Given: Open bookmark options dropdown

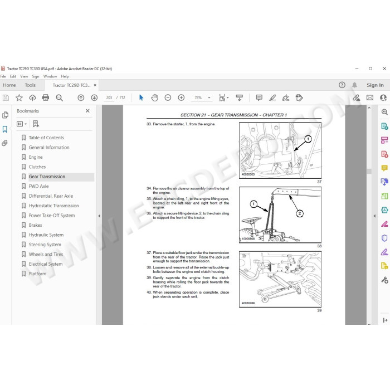Looking at the screenshot, I should tap(22, 124).
